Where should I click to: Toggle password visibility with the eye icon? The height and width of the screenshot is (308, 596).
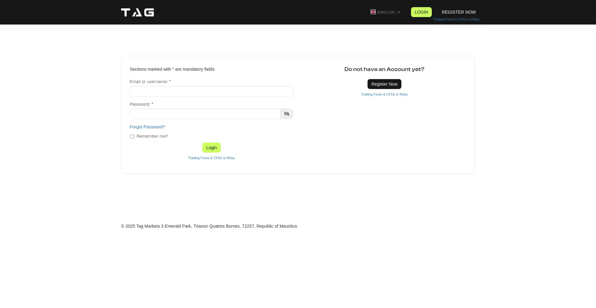point(287,114)
